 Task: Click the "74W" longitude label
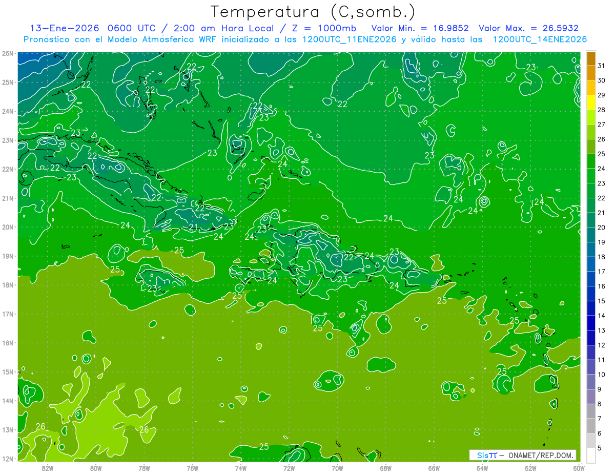pyautogui.click(x=240, y=468)
